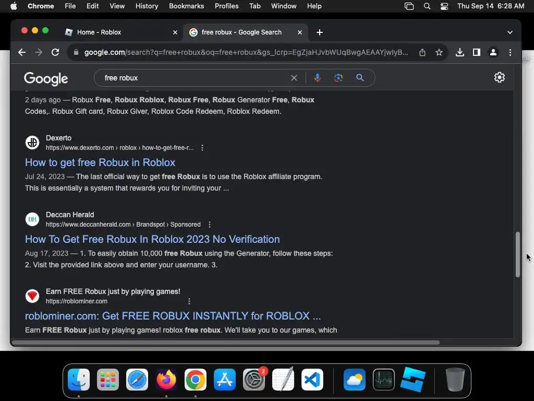The image size is (534, 401).
Task: Click the Deccan Herald DH favicon
Action: 32,219
